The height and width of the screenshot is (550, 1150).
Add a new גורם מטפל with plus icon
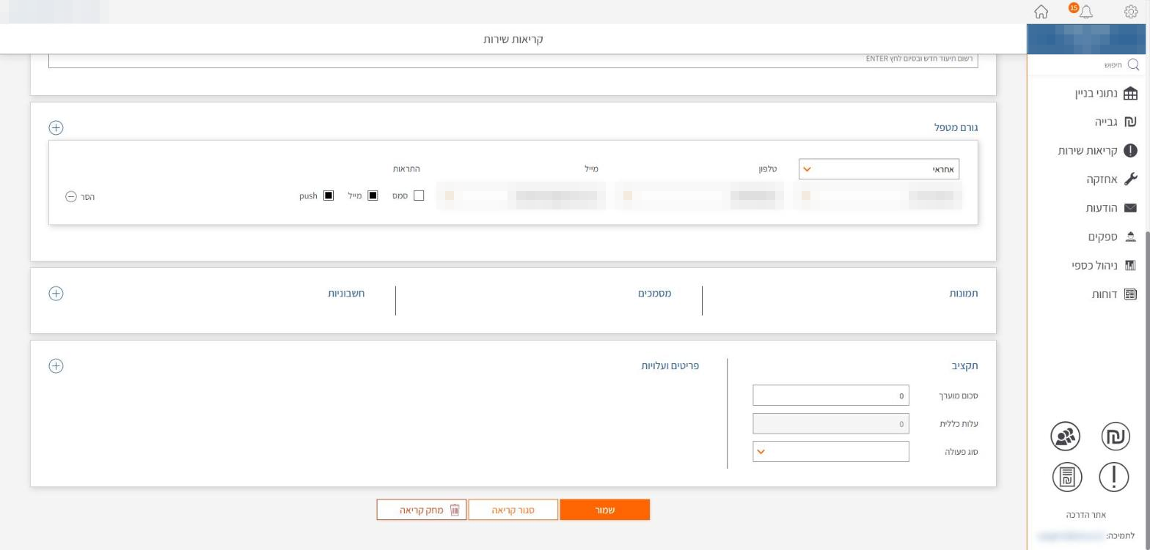tap(56, 127)
